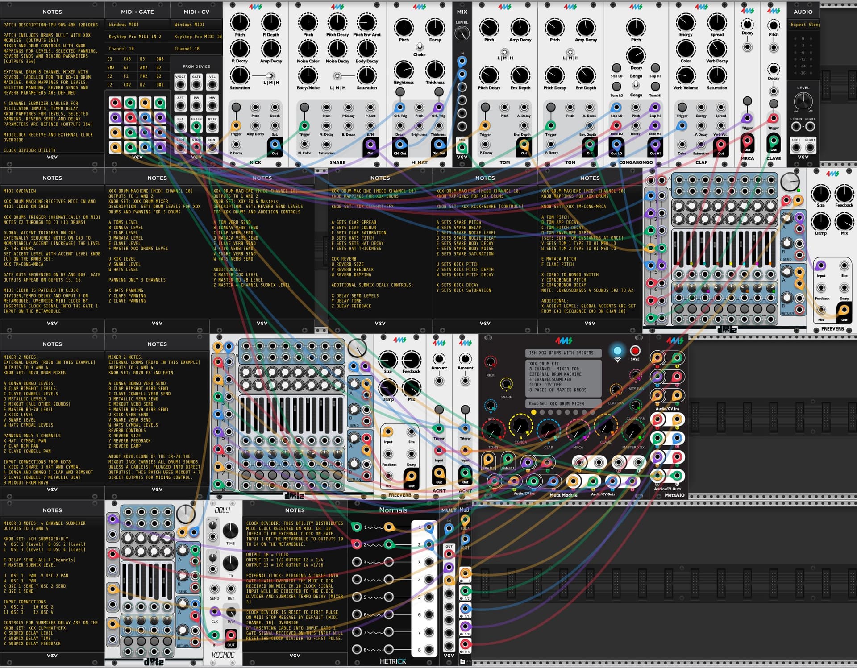The image size is (857, 668).
Task: Toggle the Hi Hat Choke switch
Action: (x=420, y=47)
